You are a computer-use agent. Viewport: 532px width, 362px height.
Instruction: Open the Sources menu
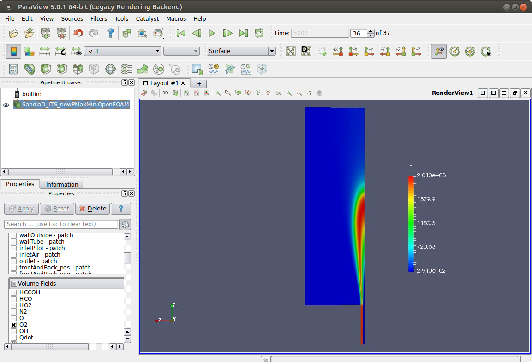(72, 18)
